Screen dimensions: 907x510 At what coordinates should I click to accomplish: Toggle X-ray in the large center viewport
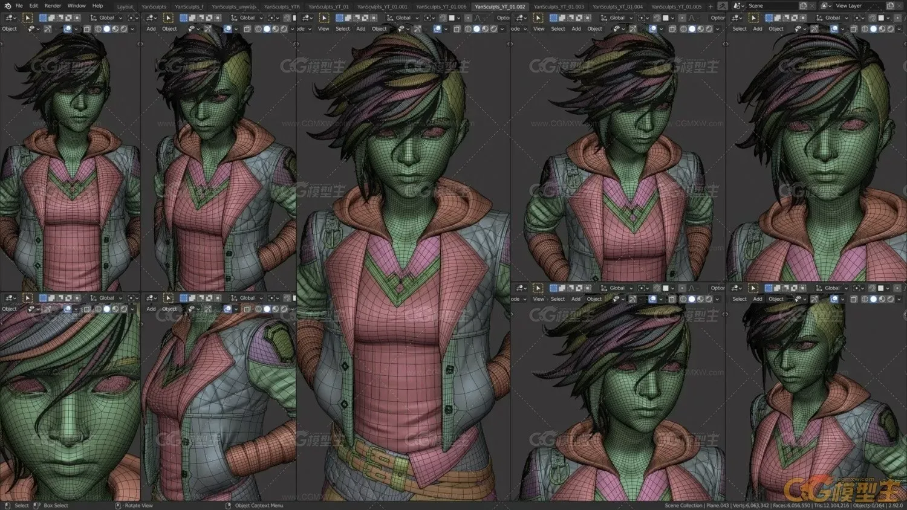click(x=457, y=29)
